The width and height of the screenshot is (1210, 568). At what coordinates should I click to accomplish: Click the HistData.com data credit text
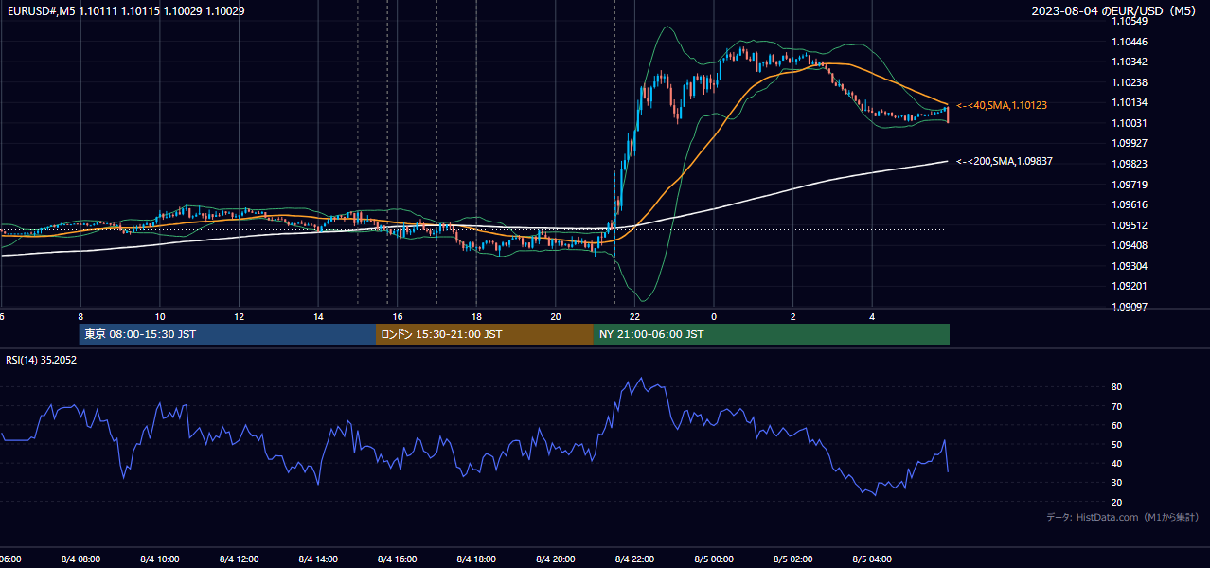pyautogui.click(x=1123, y=517)
